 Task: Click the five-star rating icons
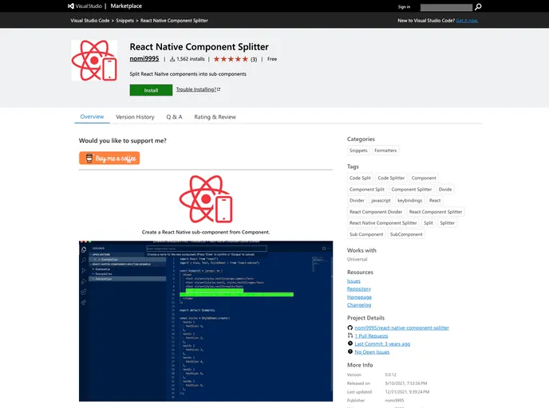(x=231, y=59)
